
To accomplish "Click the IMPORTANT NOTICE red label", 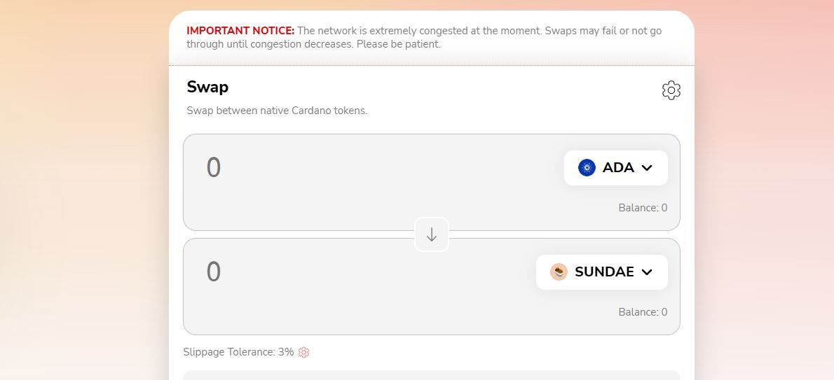I will (x=240, y=31).
